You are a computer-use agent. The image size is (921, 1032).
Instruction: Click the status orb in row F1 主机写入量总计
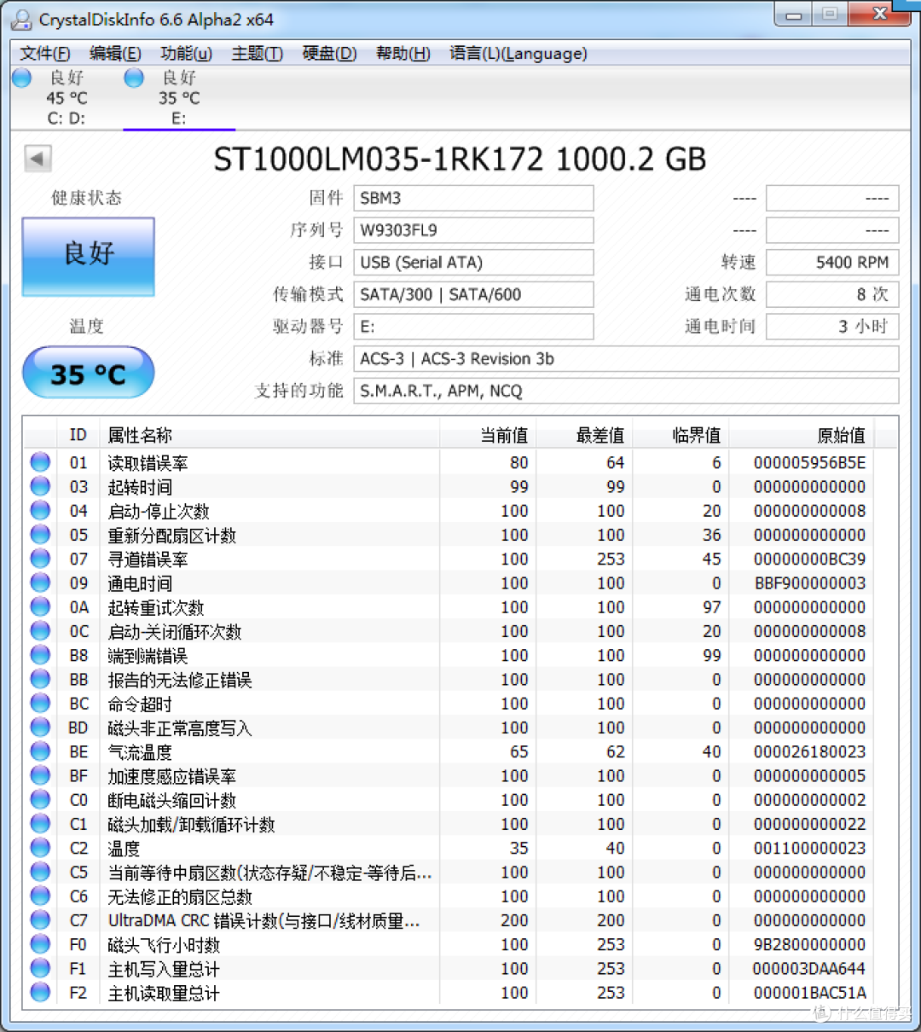click(x=40, y=968)
